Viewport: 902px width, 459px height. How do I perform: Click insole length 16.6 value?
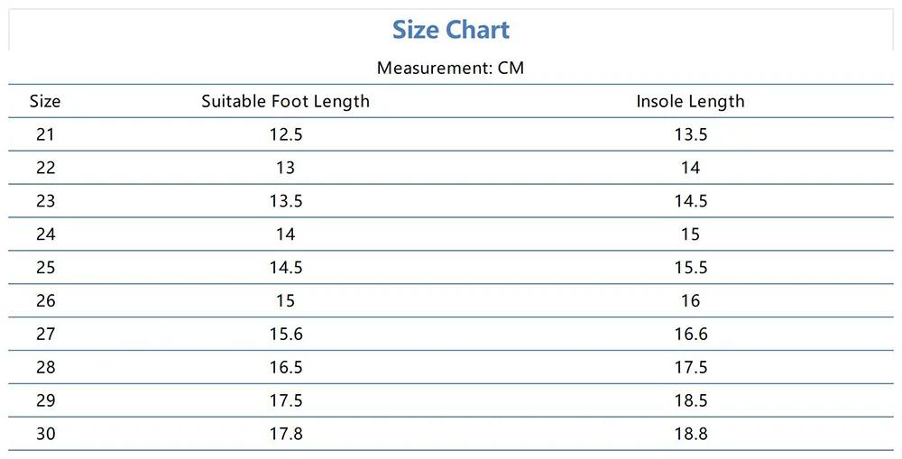coord(691,335)
